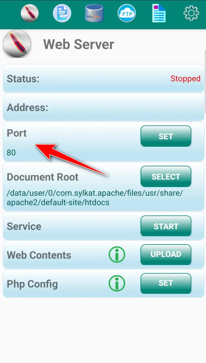Open the log file icon
The height and width of the screenshot is (363, 206).
(62, 13)
